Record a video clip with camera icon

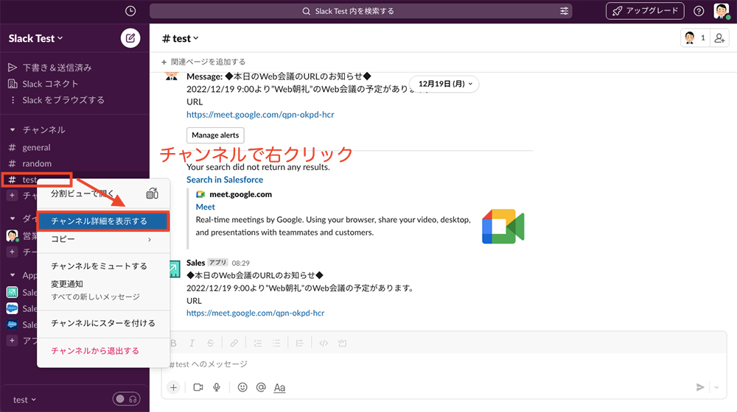coord(198,387)
